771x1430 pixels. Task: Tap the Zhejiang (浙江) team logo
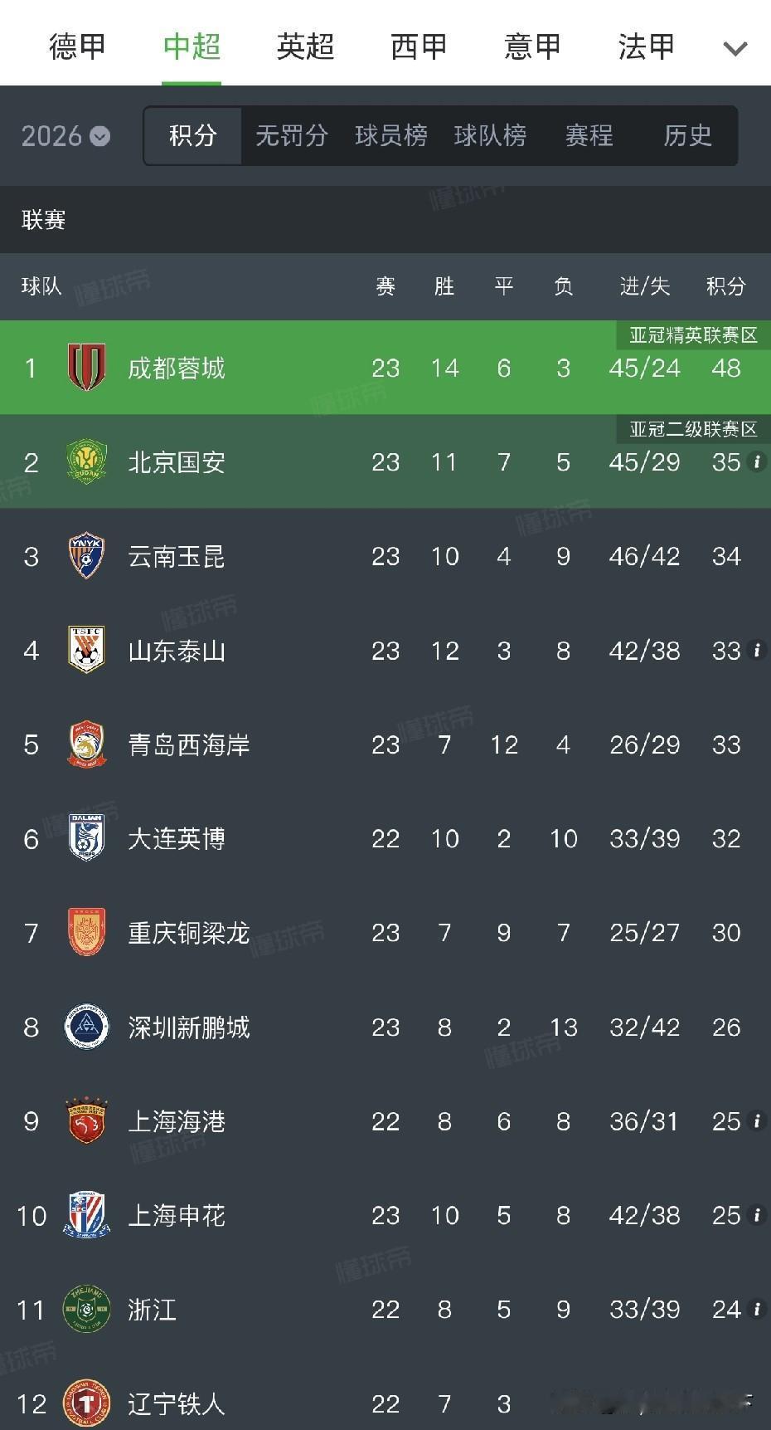point(86,1310)
